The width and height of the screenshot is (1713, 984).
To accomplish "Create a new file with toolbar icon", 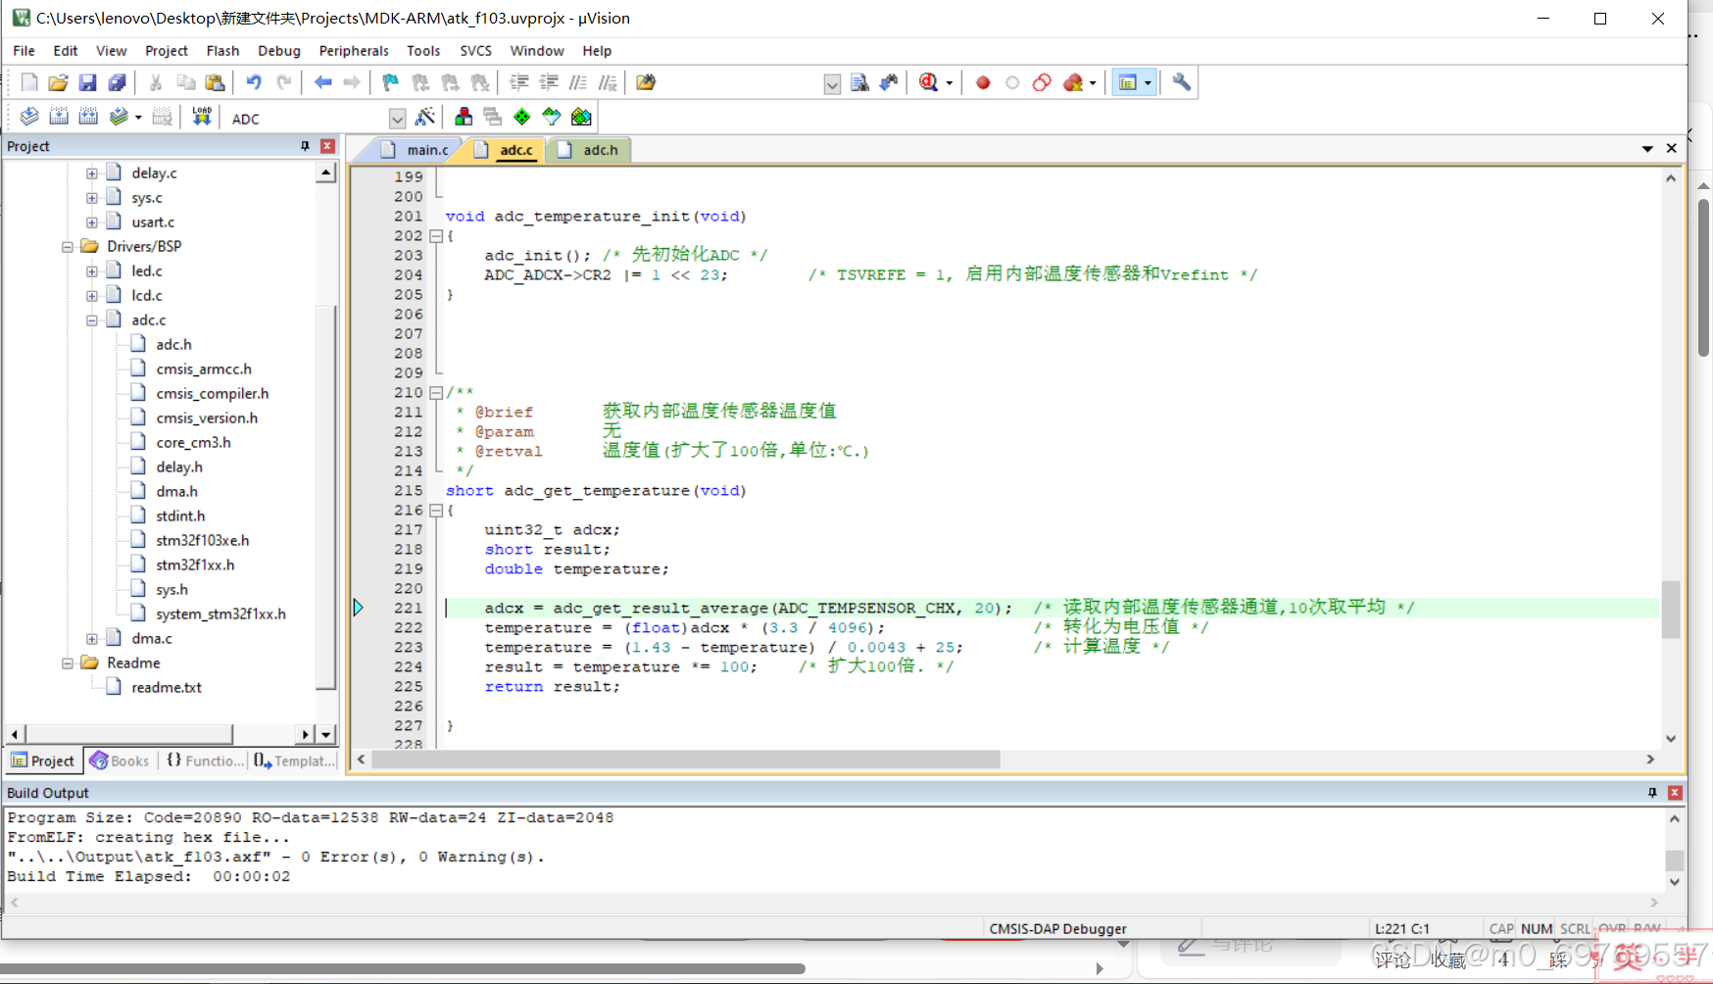I will click(29, 82).
